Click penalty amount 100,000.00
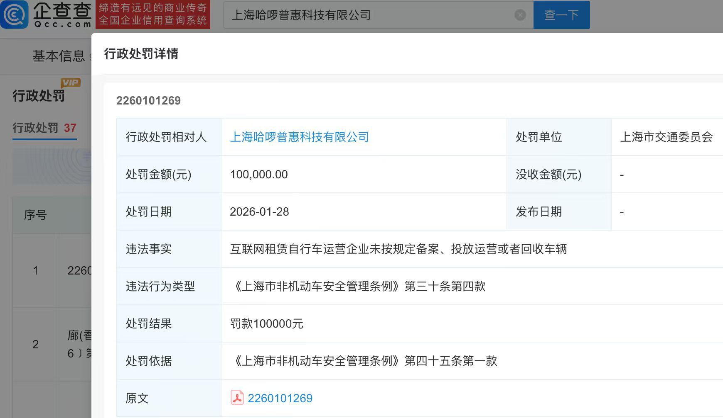This screenshot has width=723, height=418. point(259,174)
